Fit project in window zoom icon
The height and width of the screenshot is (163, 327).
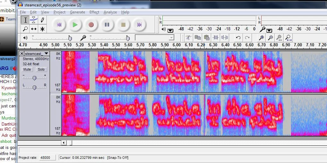tap(288, 38)
